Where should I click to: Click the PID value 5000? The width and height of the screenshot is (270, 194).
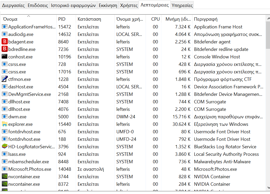63,117
